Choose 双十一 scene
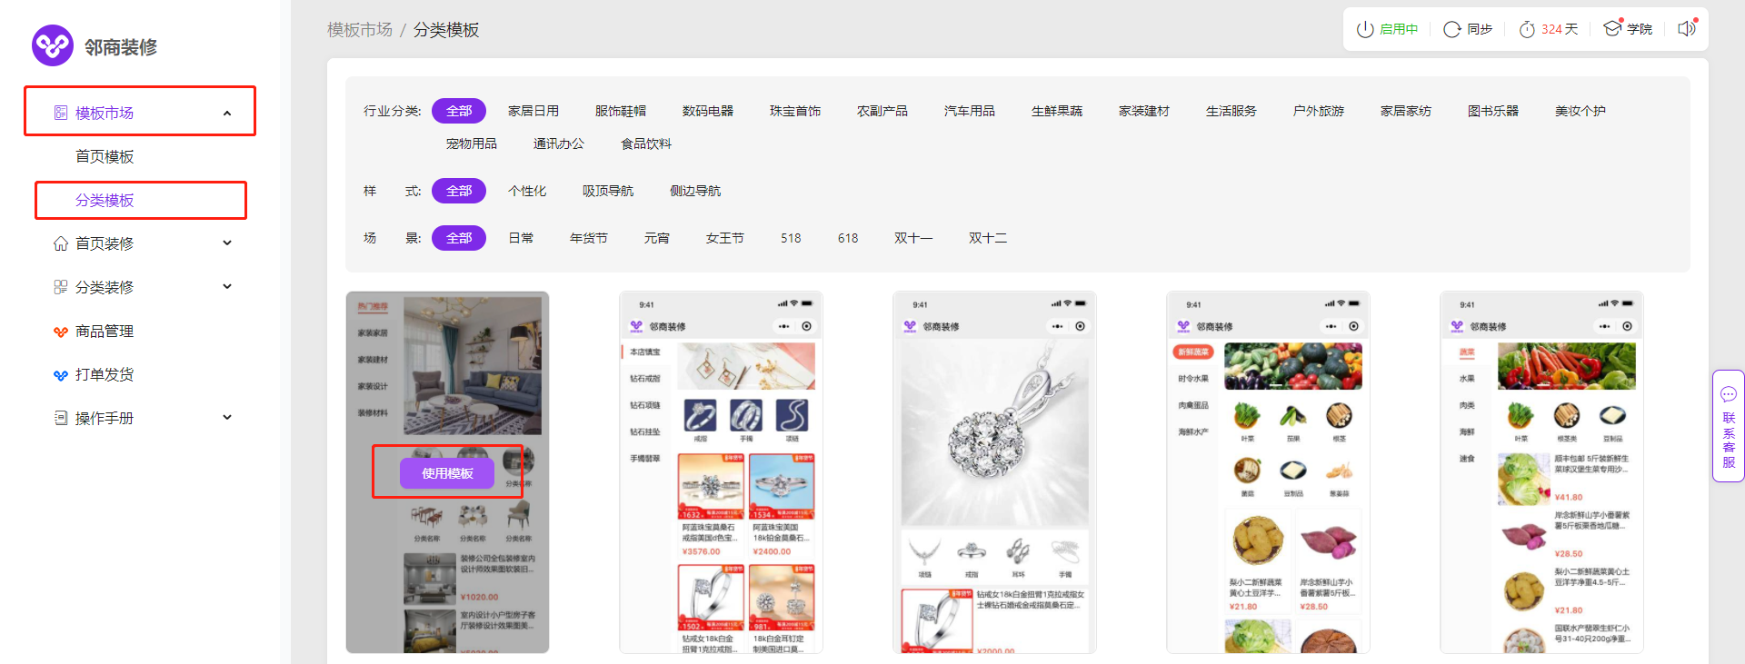 tap(913, 238)
